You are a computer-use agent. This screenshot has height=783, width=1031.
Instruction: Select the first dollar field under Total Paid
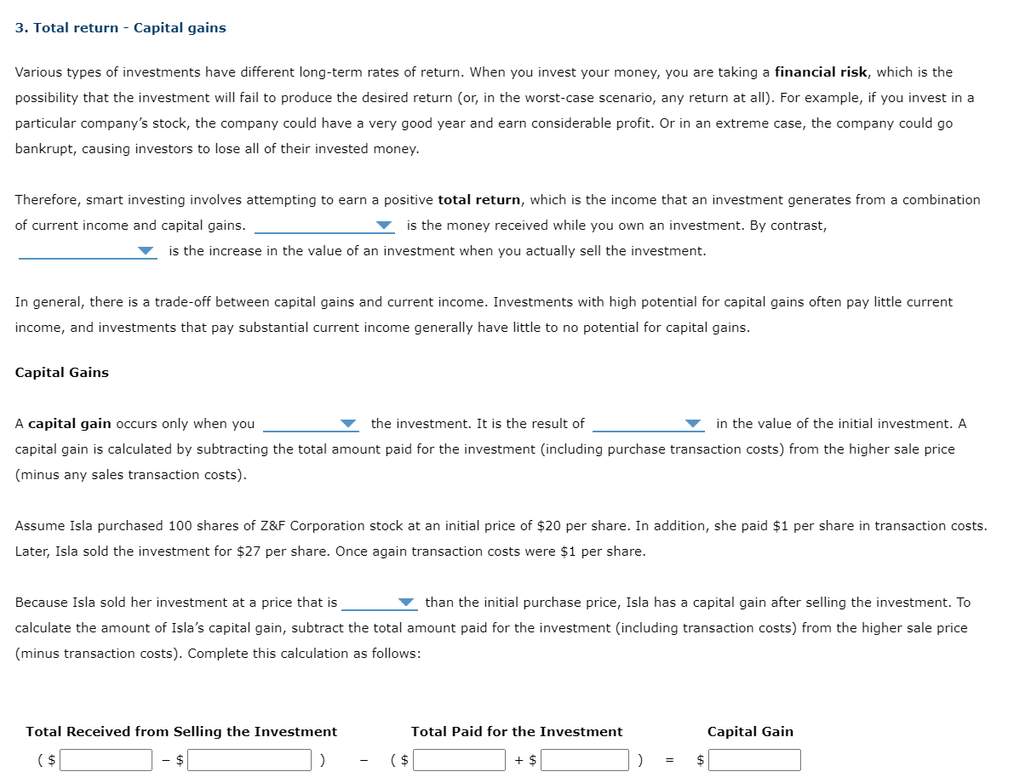[x=458, y=759]
